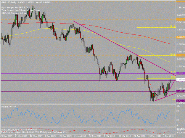Image resolution: width=185 pixels, height=138 pixels.
Task: Click the 1.41730 price axis label
Action: point(181,103)
